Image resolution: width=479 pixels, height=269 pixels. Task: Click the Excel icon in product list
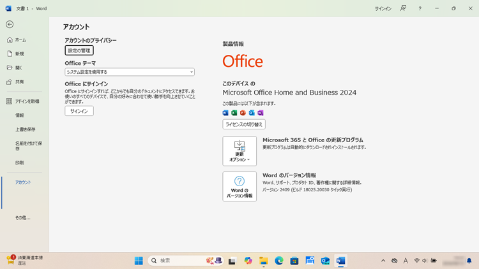[x=234, y=113]
